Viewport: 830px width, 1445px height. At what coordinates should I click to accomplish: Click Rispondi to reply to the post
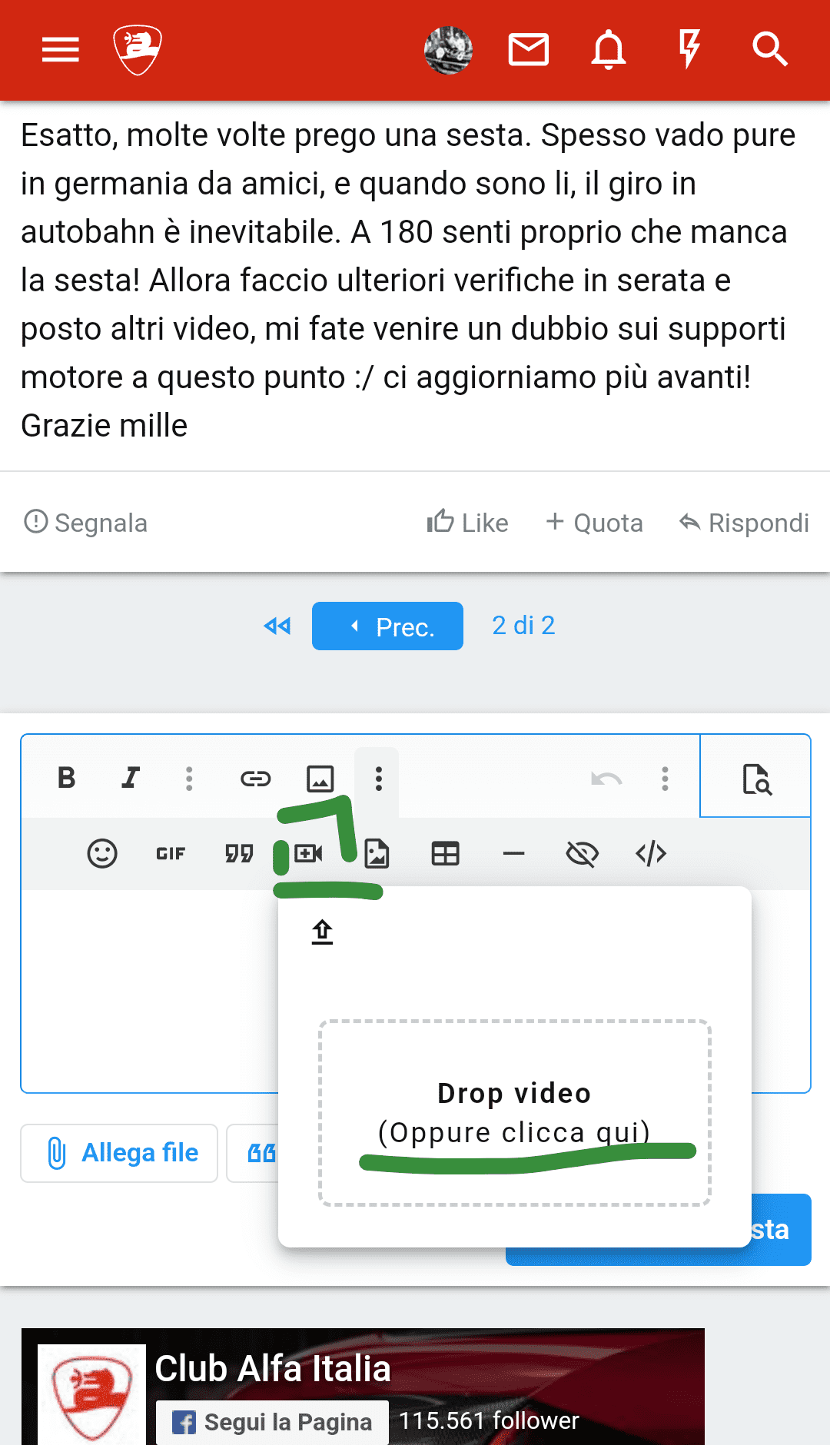pos(744,523)
